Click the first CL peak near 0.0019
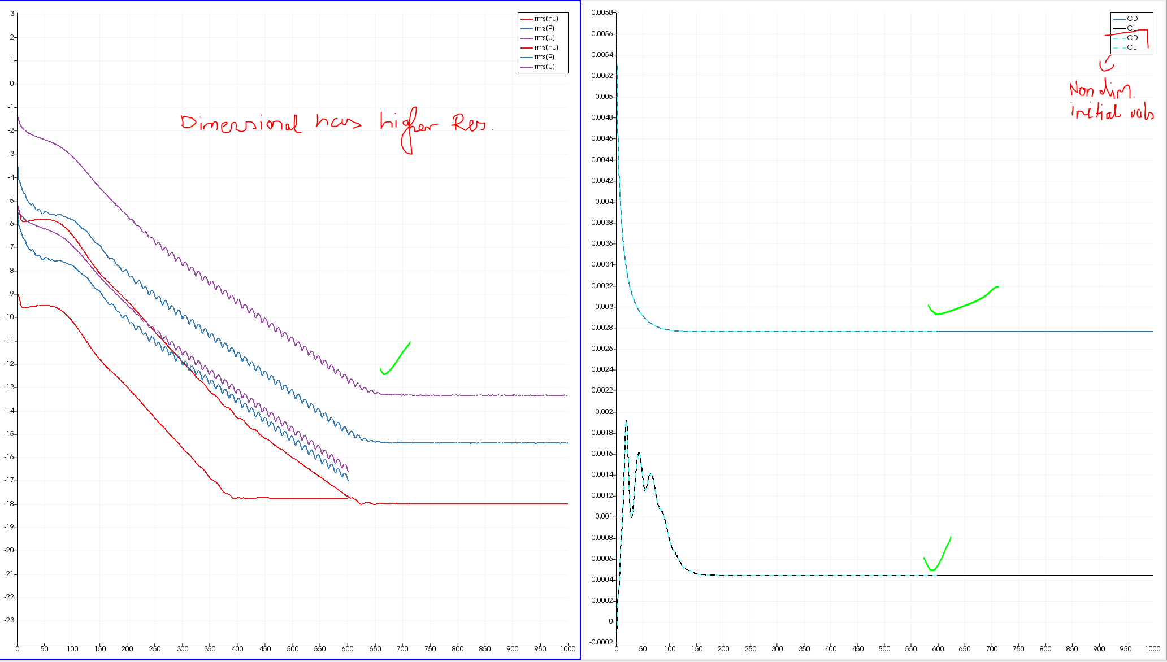Image resolution: width=1167 pixels, height=662 pixels. pos(626,421)
